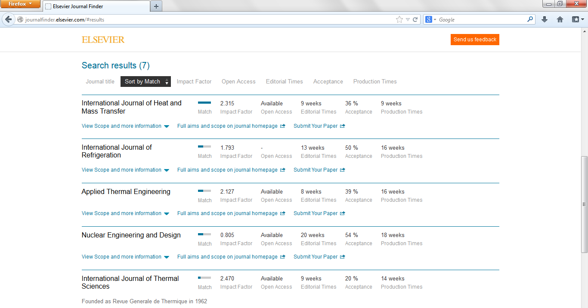Bookmark this page with the star icon
Image resolution: width=588 pixels, height=308 pixels.
point(399,19)
